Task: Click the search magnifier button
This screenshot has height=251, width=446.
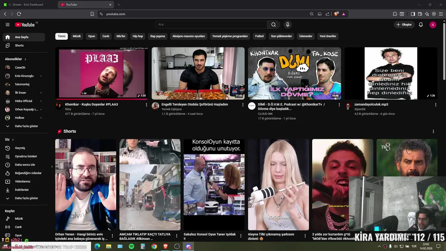Action: click(x=274, y=24)
